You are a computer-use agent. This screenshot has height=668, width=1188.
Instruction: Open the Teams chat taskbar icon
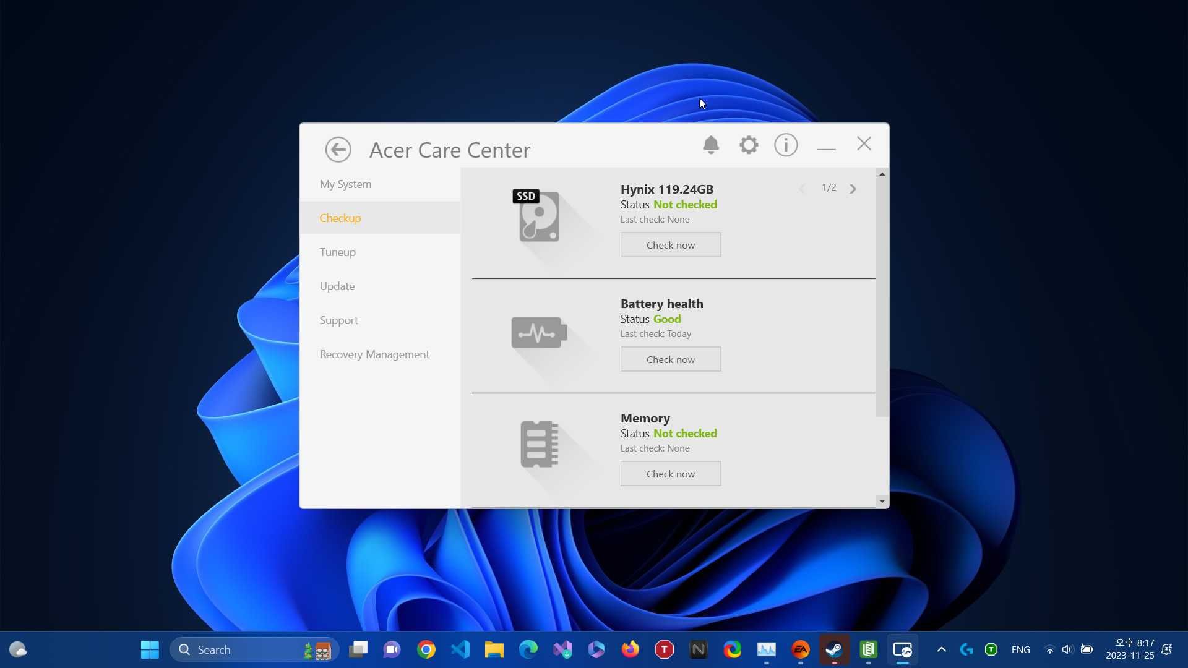coord(392,649)
